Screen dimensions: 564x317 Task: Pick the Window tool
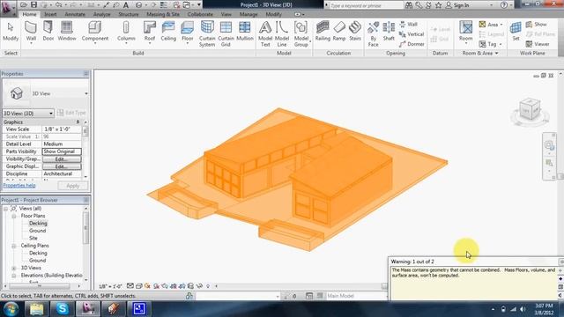pos(67,32)
